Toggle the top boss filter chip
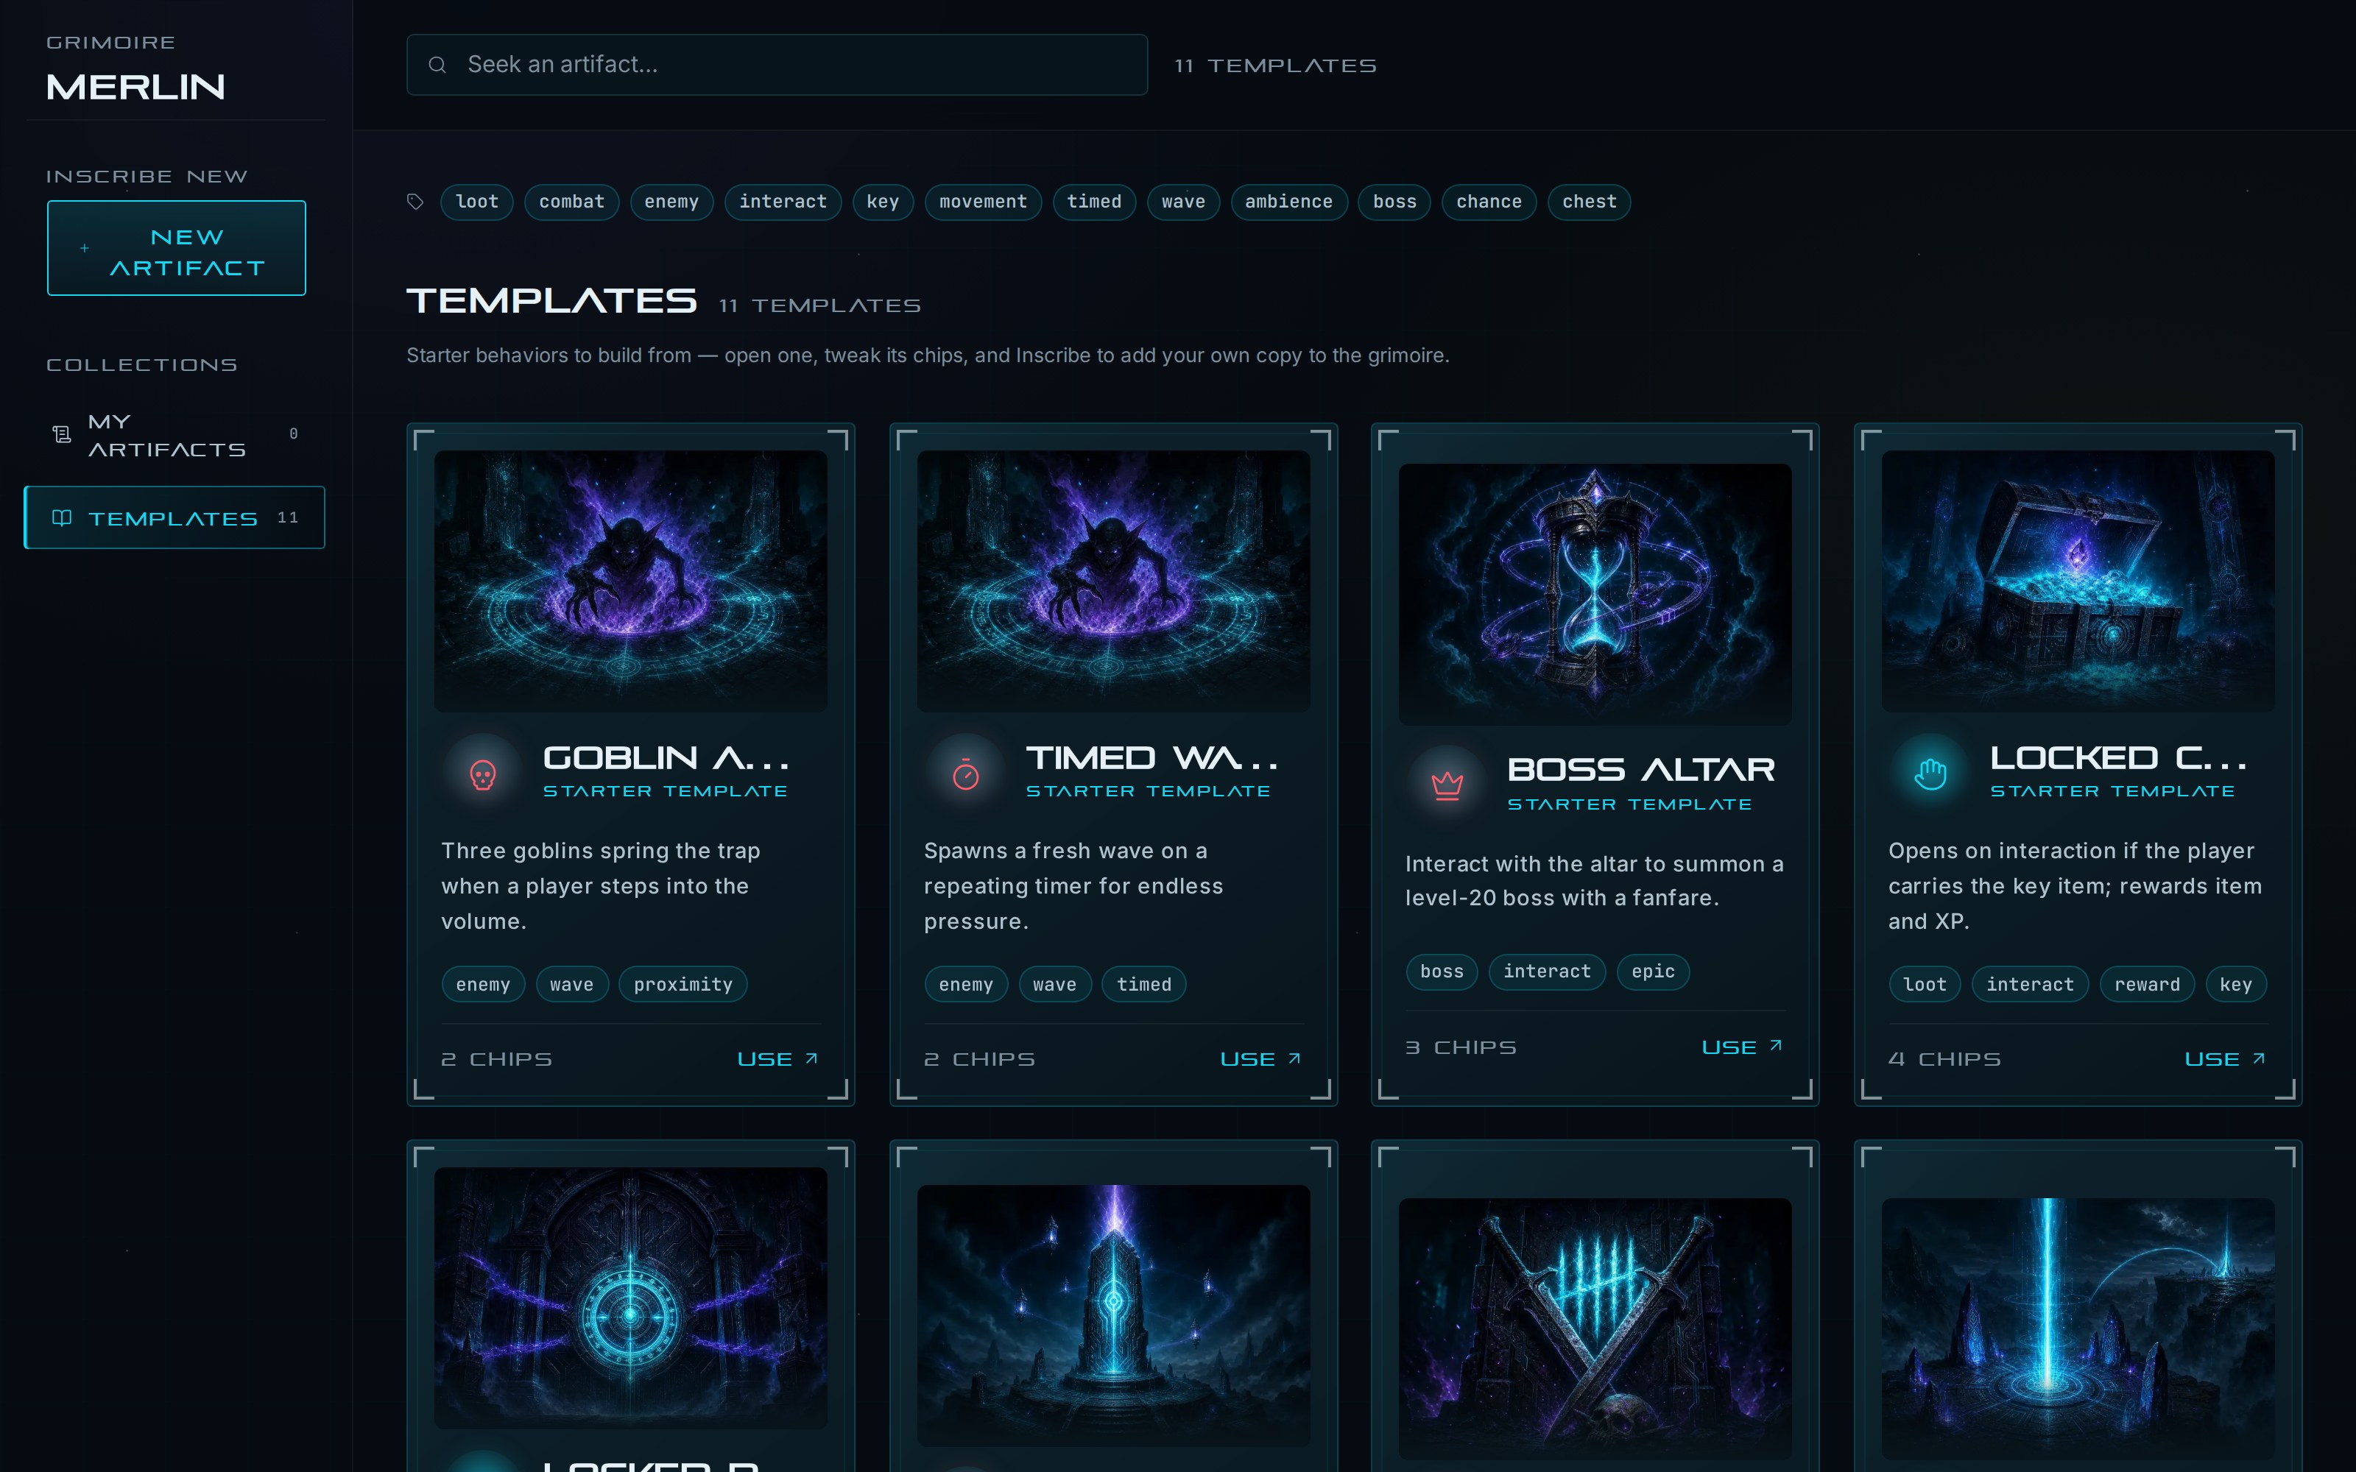2356x1472 pixels. (x=1394, y=202)
